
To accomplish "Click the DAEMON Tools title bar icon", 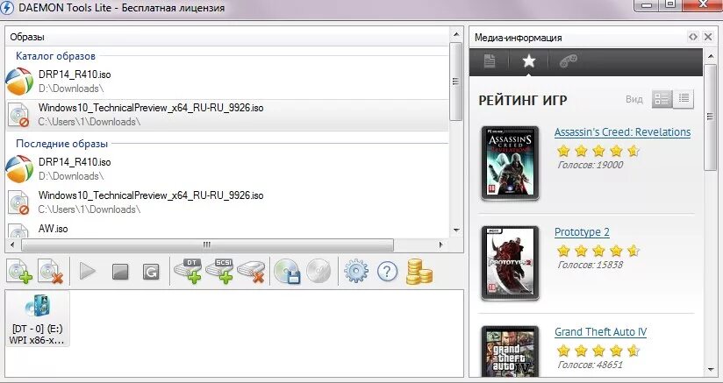I will (x=7, y=7).
